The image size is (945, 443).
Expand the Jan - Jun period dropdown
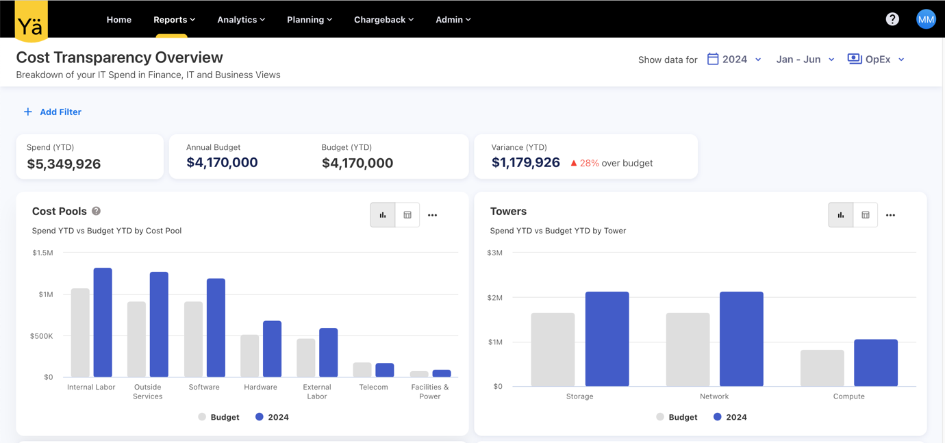pos(805,60)
